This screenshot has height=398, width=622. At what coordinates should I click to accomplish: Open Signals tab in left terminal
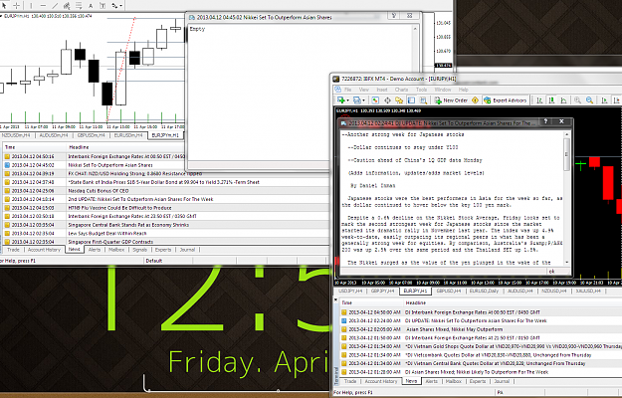point(139,250)
